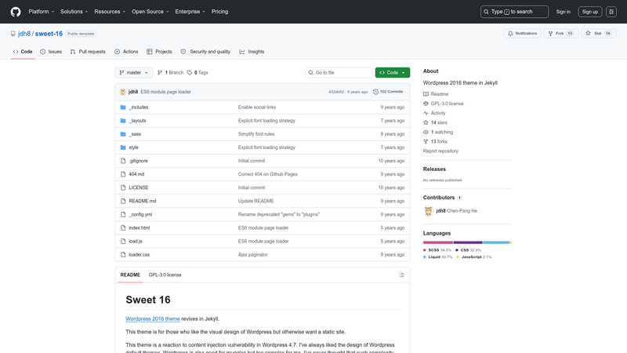627x353 pixels.
Task: Switch to the Pull requests tab
Action: click(x=88, y=52)
